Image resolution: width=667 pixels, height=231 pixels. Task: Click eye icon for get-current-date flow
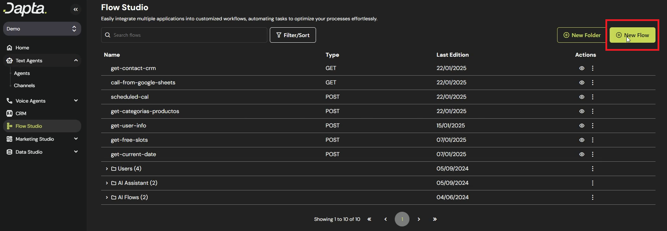click(x=582, y=154)
